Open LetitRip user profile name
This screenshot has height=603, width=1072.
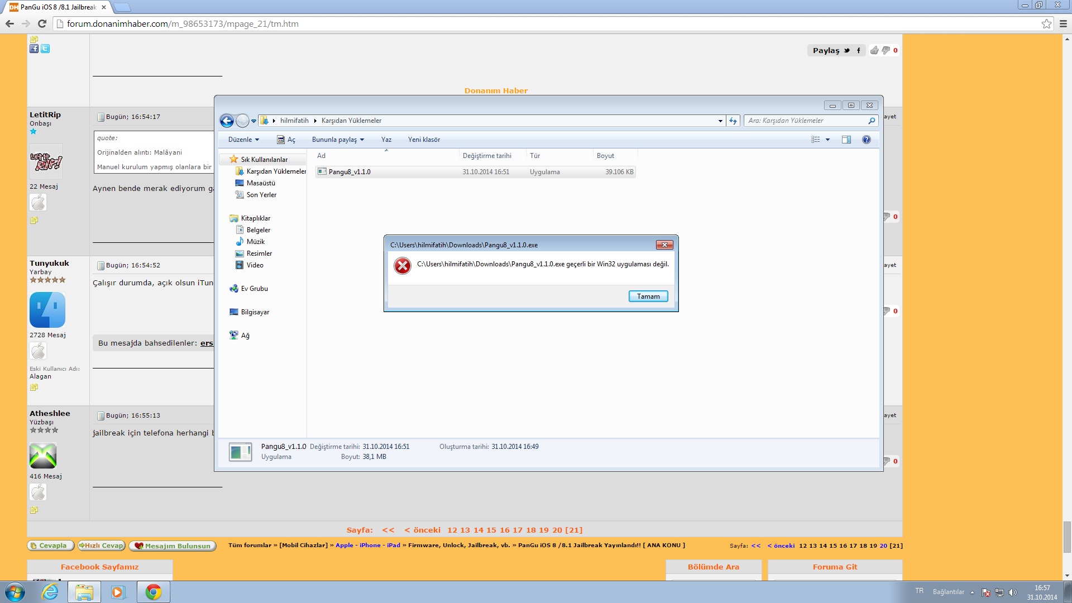pyautogui.click(x=45, y=114)
